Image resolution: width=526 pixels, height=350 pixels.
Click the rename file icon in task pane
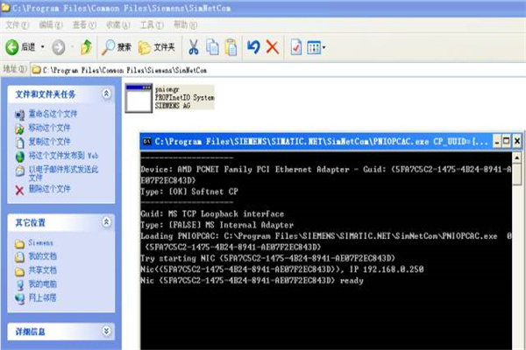pyautogui.click(x=20, y=115)
